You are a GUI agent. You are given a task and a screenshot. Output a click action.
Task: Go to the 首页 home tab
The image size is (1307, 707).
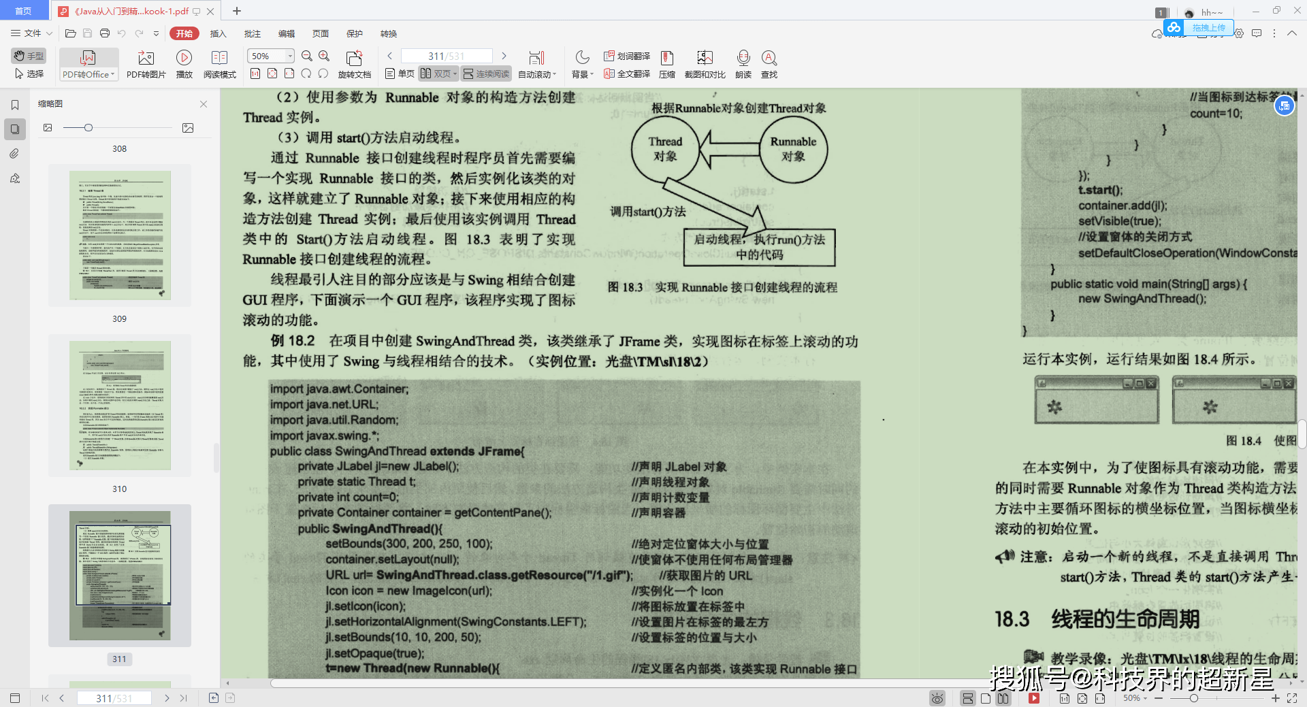coord(24,11)
